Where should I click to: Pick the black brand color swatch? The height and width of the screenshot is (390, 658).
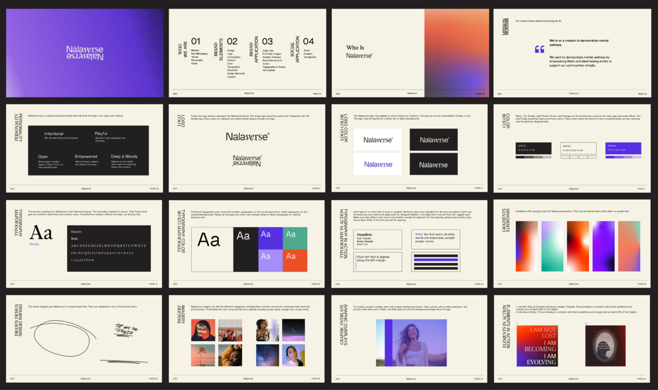point(534,148)
